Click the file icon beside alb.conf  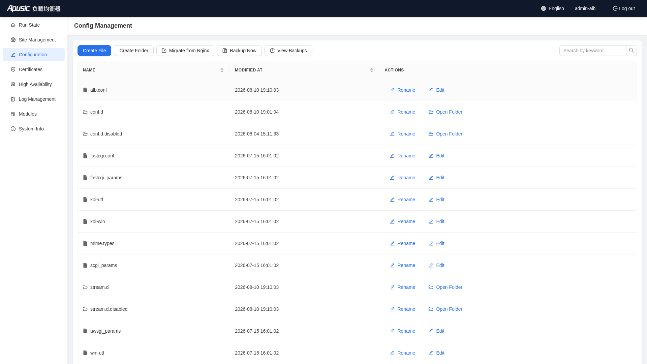[85, 90]
